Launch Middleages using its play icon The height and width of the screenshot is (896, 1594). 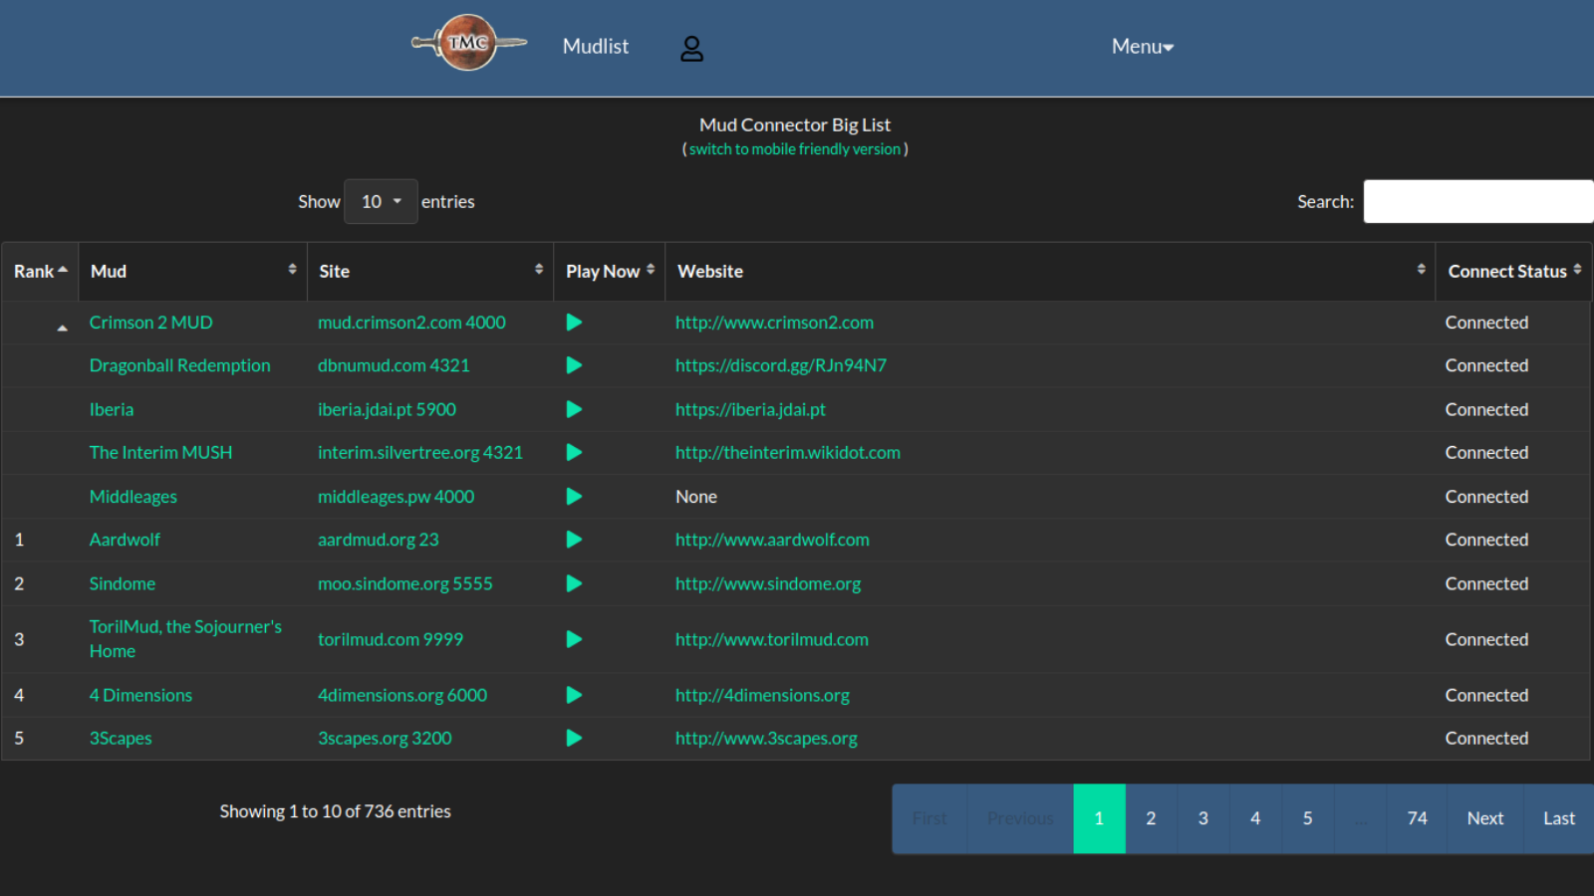point(574,496)
